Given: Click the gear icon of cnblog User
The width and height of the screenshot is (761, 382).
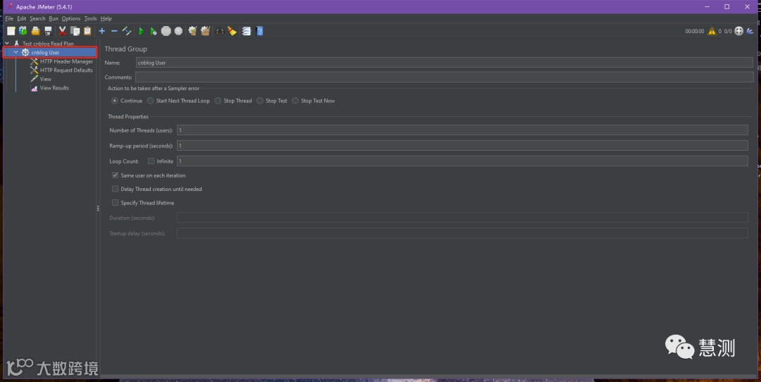Looking at the screenshot, I should click(25, 52).
